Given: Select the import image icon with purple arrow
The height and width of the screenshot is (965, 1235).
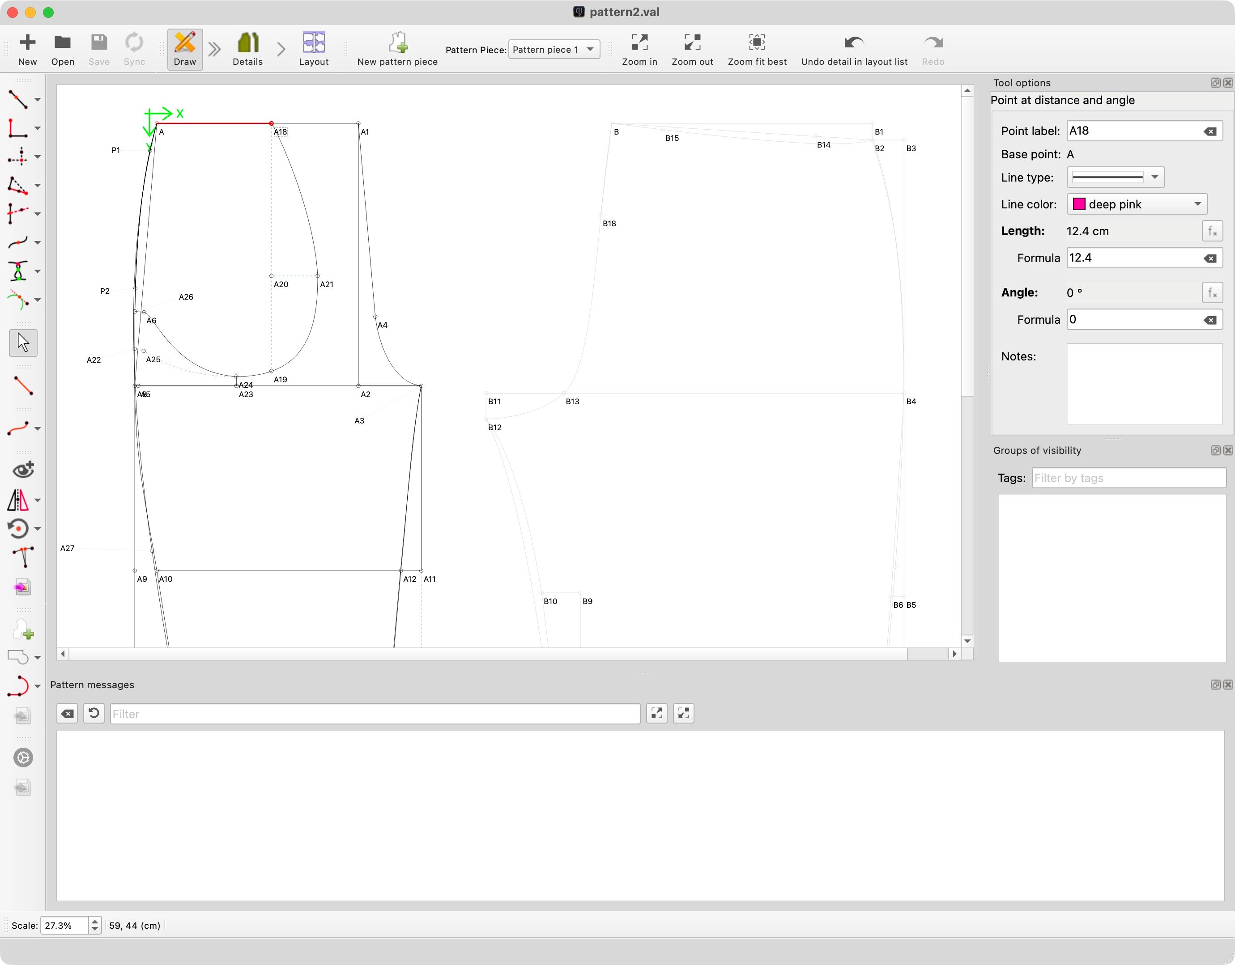Looking at the screenshot, I should [x=23, y=587].
